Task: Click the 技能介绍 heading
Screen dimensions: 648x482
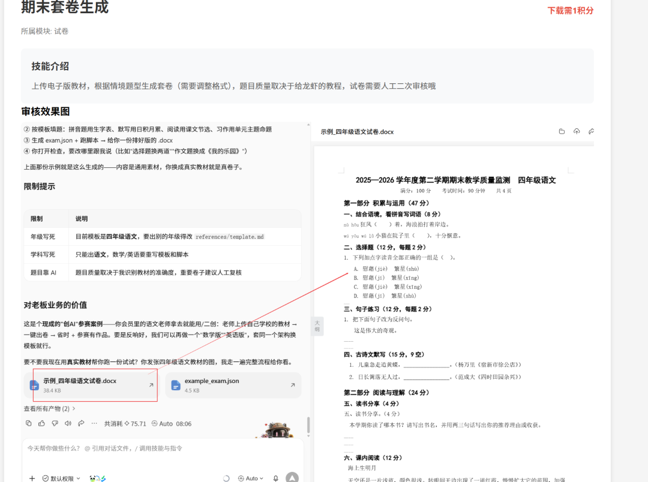Action: 50,66
